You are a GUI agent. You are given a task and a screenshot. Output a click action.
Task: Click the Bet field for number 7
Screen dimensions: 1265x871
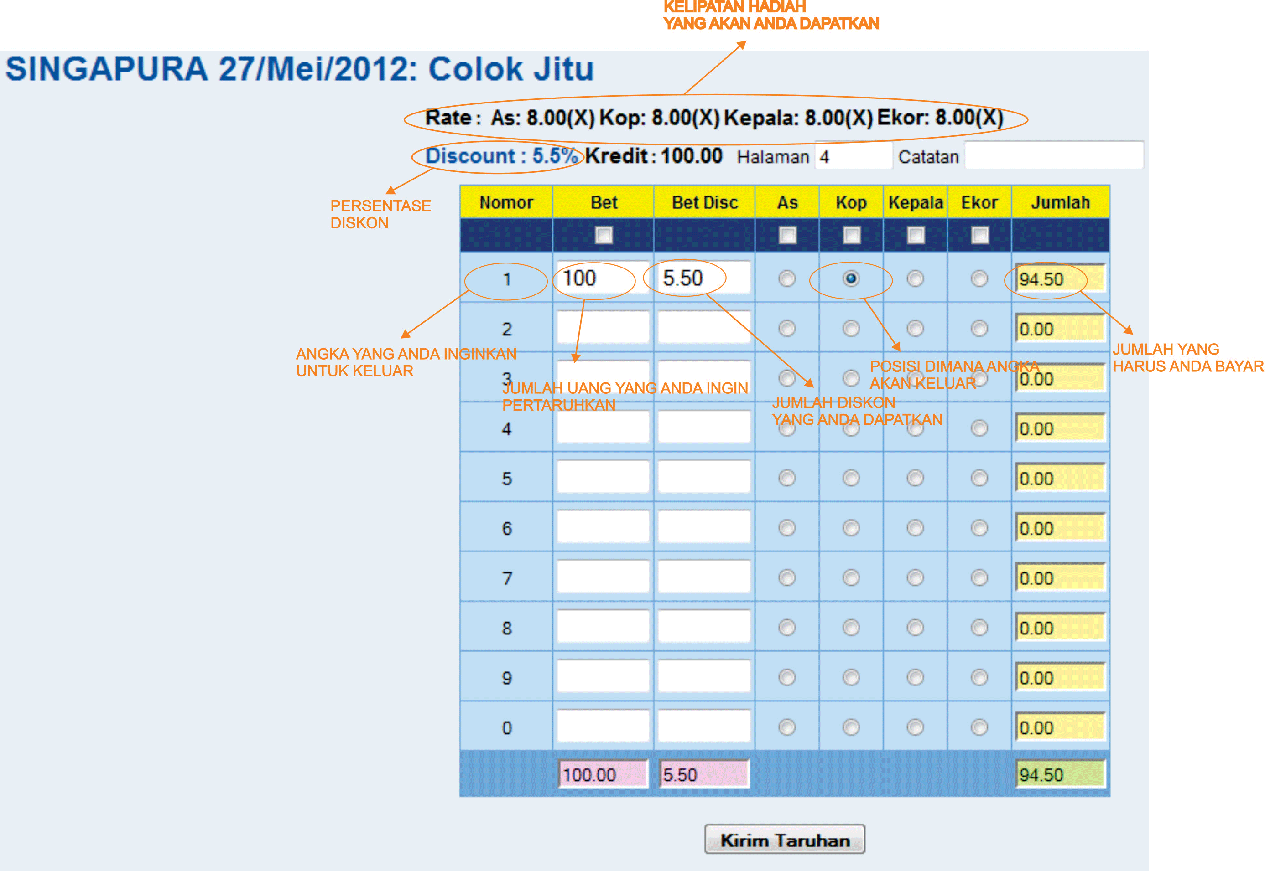click(x=603, y=576)
